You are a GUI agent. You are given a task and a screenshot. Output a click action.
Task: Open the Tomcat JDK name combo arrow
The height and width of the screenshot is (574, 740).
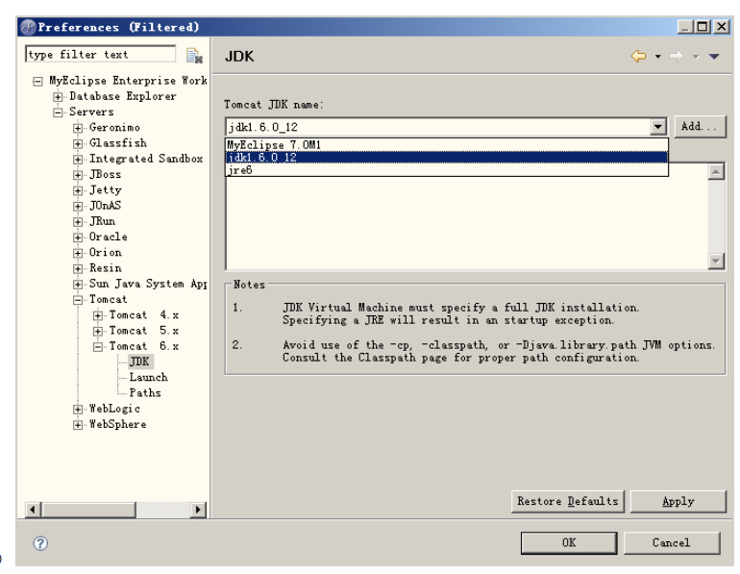click(658, 127)
